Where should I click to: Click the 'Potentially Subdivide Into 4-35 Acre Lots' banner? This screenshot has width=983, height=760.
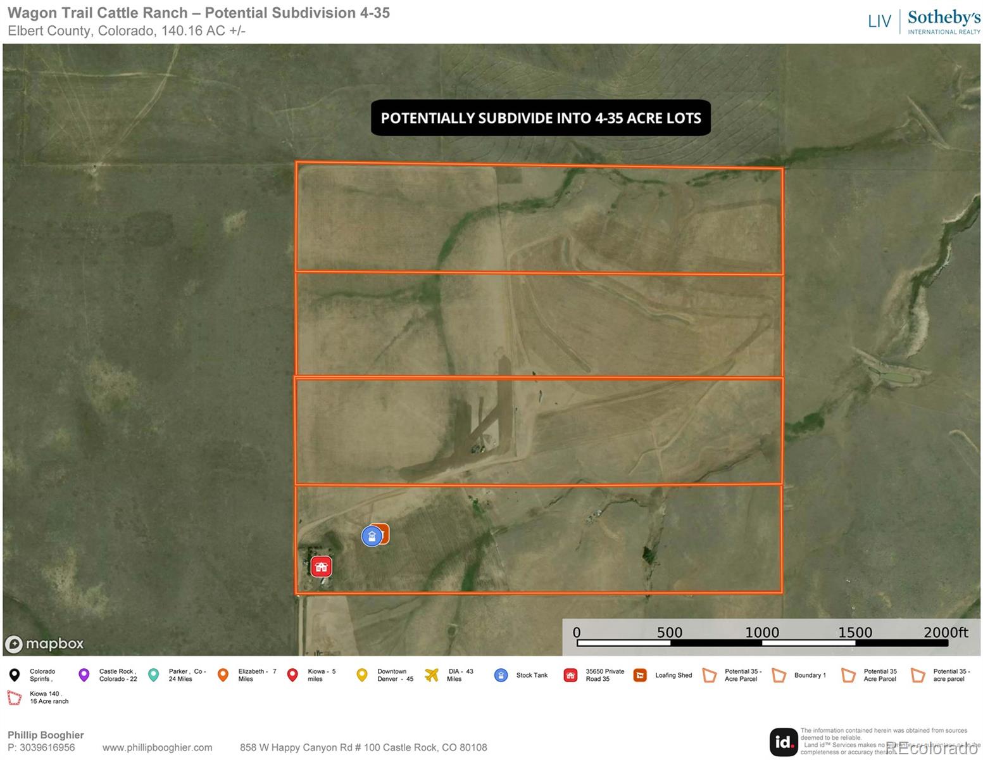(x=541, y=118)
